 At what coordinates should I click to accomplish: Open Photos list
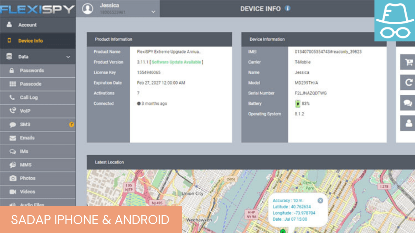click(38, 178)
